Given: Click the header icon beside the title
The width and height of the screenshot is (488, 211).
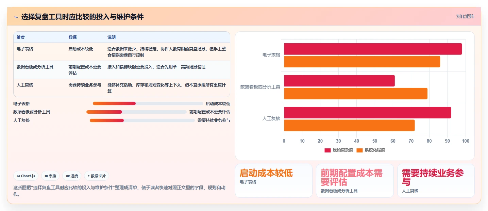Looking at the screenshot, I should [16, 17].
